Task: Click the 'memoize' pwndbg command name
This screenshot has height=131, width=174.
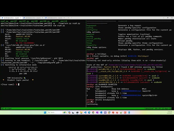Action: 90,34
